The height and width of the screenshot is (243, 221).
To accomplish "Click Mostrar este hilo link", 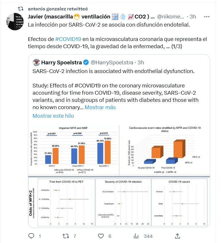I will click(x=53, y=116).
